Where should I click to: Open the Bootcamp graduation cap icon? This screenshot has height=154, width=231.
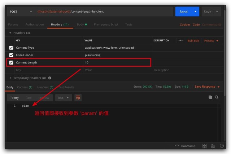click(x=177, y=146)
